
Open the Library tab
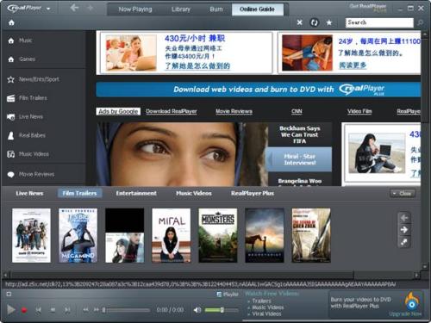[x=181, y=9]
